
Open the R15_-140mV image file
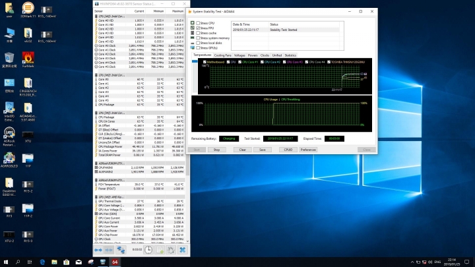coord(47,11)
